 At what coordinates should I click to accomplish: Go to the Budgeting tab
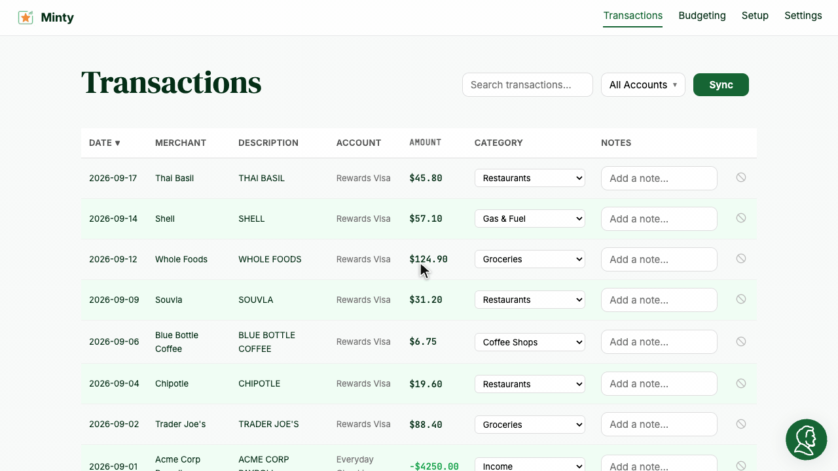click(702, 16)
